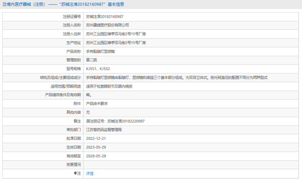Click approval department 江苏省药品监督管理局
The height and width of the screenshot is (179, 302).
click(x=104, y=130)
